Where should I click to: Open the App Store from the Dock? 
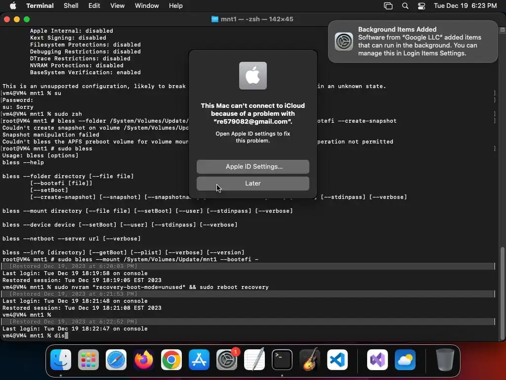(x=199, y=360)
